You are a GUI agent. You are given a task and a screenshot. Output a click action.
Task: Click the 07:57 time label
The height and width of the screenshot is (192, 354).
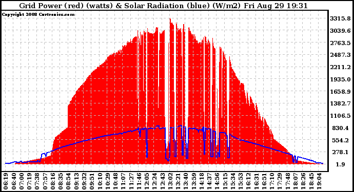coord(45,181)
